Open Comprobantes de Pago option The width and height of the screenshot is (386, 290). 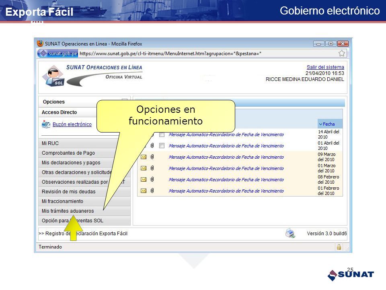pos(84,153)
